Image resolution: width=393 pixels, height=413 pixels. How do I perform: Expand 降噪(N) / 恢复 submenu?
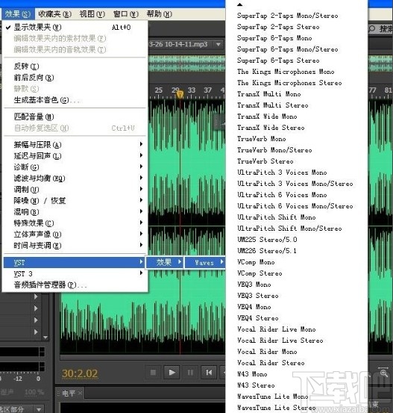tap(75, 201)
